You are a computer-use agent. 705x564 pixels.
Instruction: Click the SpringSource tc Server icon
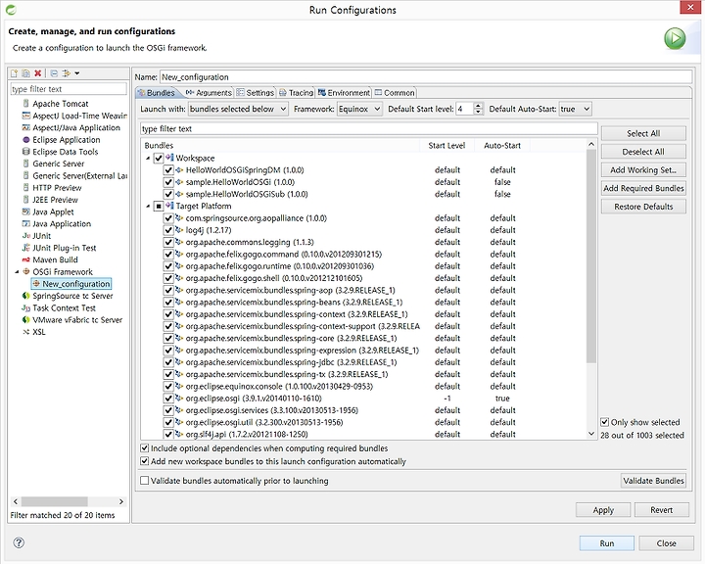pos(26,296)
